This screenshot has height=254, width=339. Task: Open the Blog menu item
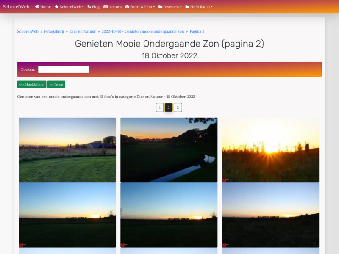click(93, 7)
